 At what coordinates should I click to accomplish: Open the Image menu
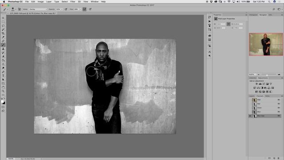[40, 2]
